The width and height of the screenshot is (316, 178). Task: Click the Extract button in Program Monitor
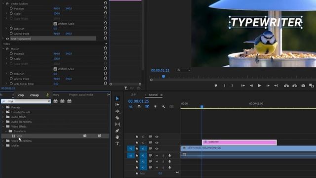click(295, 86)
